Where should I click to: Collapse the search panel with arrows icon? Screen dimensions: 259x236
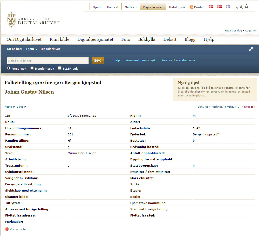coord(251,49)
